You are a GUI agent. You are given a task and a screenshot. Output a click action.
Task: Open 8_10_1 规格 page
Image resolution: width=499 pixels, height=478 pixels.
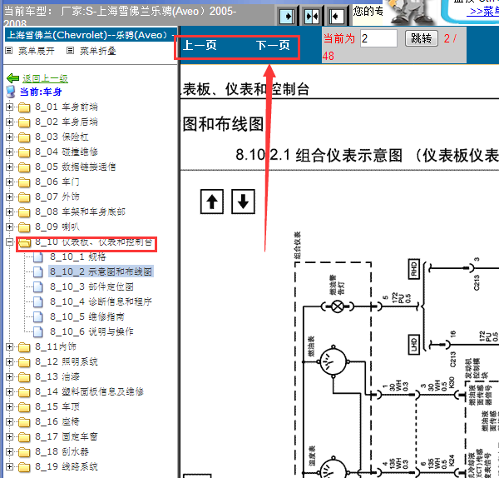point(78,256)
